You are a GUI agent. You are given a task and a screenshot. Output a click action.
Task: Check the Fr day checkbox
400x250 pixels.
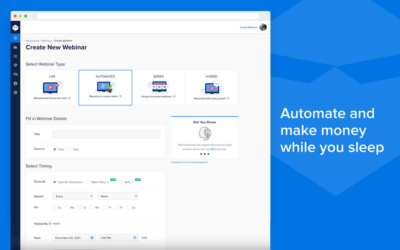click(x=117, y=207)
